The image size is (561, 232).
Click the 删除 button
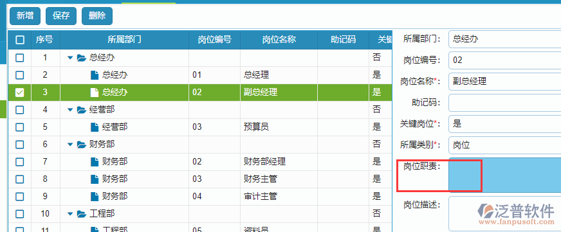[x=97, y=15]
